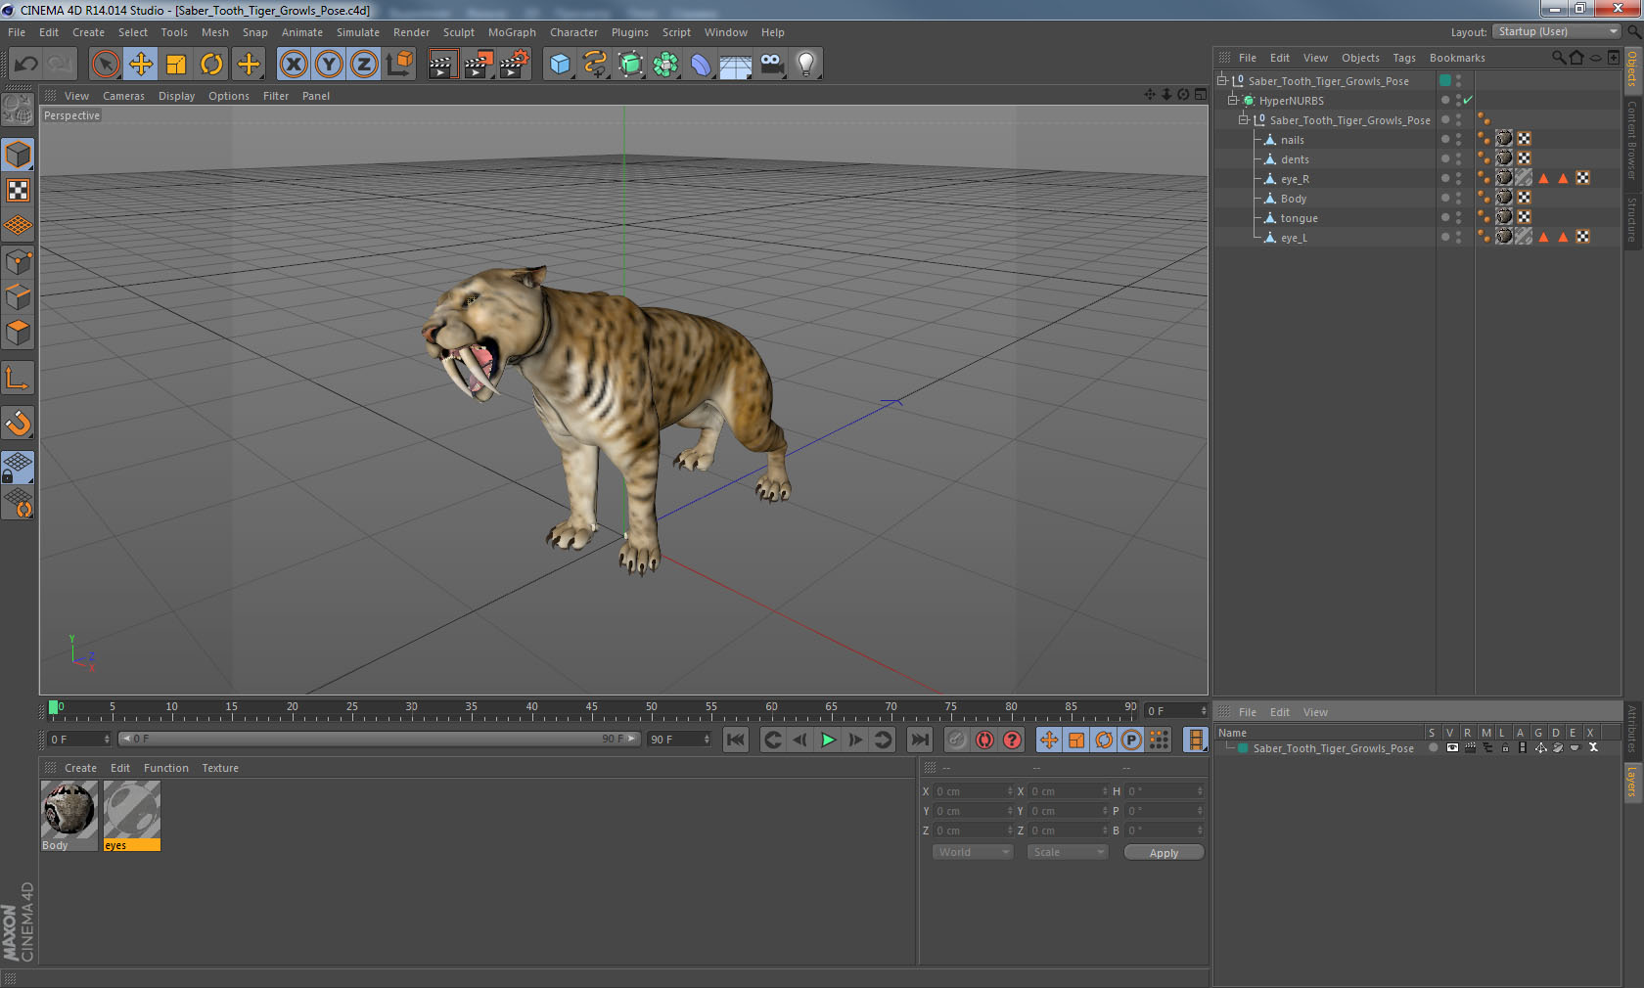The height and width of the screenshot is (988, 1644).
Task: Select the Body object in tree
Action: (x=1293, y=199)
